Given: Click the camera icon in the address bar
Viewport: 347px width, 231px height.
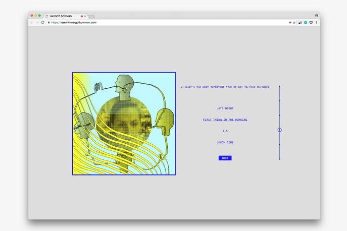Looking at the screenshot, I should click(290, 22).
